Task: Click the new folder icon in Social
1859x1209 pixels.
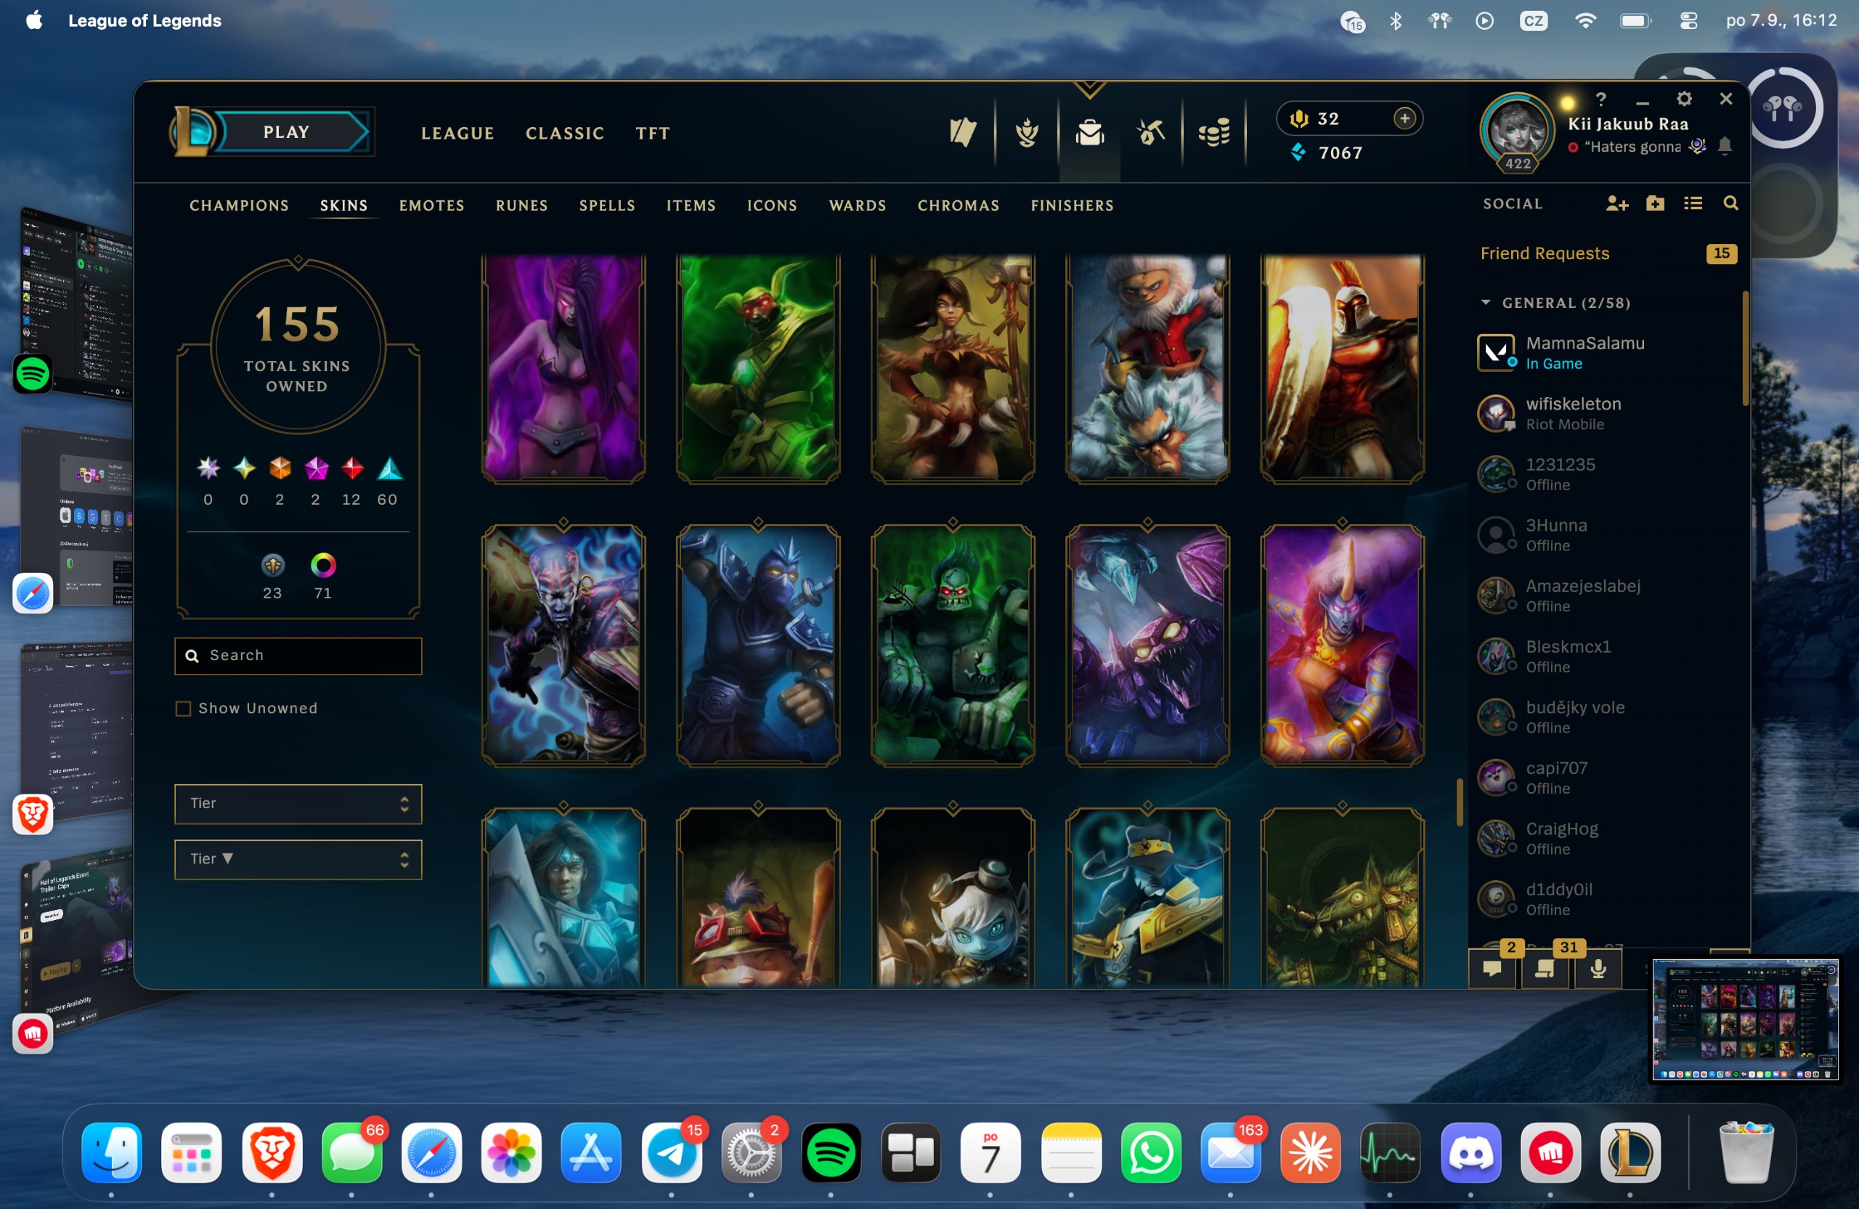Action: click(1655, 204)
